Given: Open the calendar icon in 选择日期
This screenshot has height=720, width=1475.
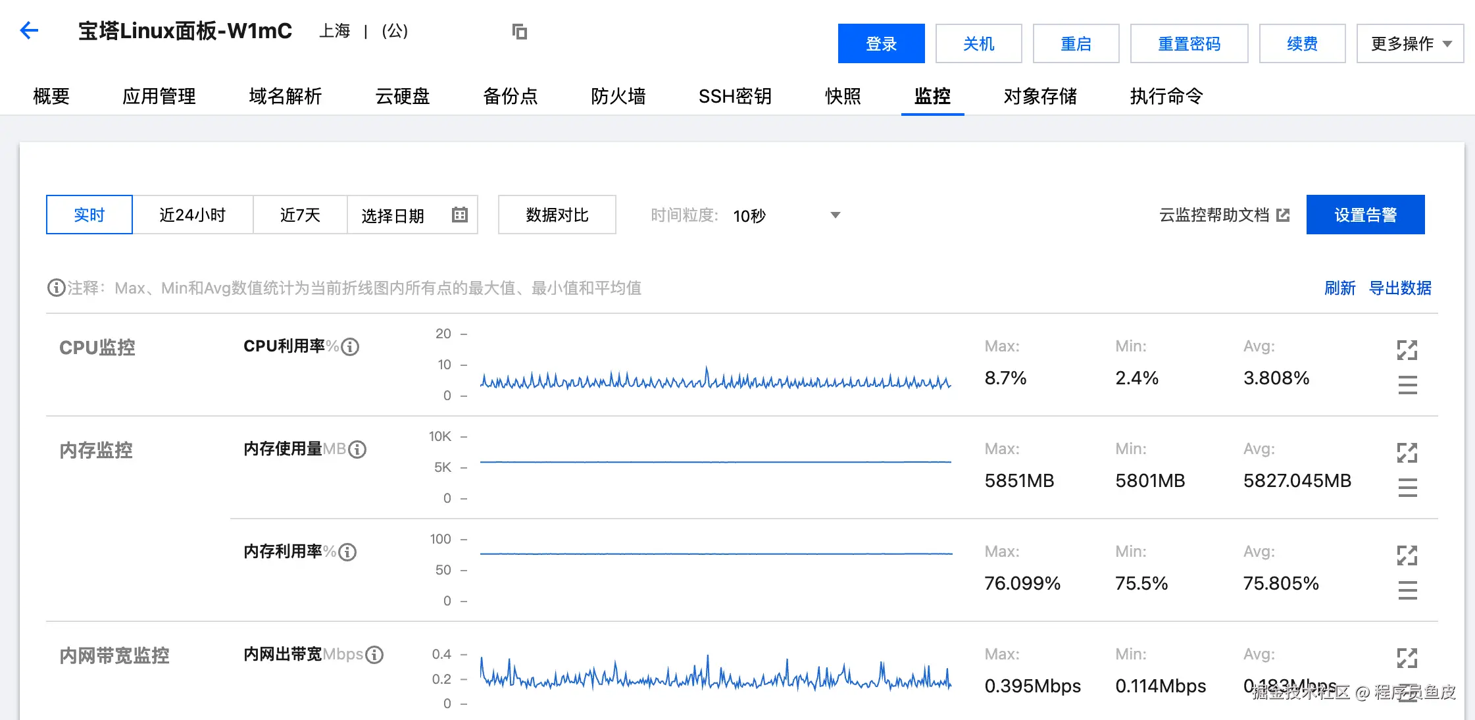Looking at the screenshot, I should (x=460, y=215).
